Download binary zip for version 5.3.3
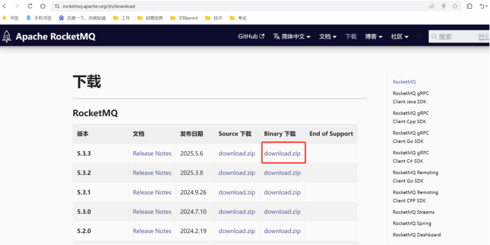The image size is (490, 245). click(x=282, y=153)
